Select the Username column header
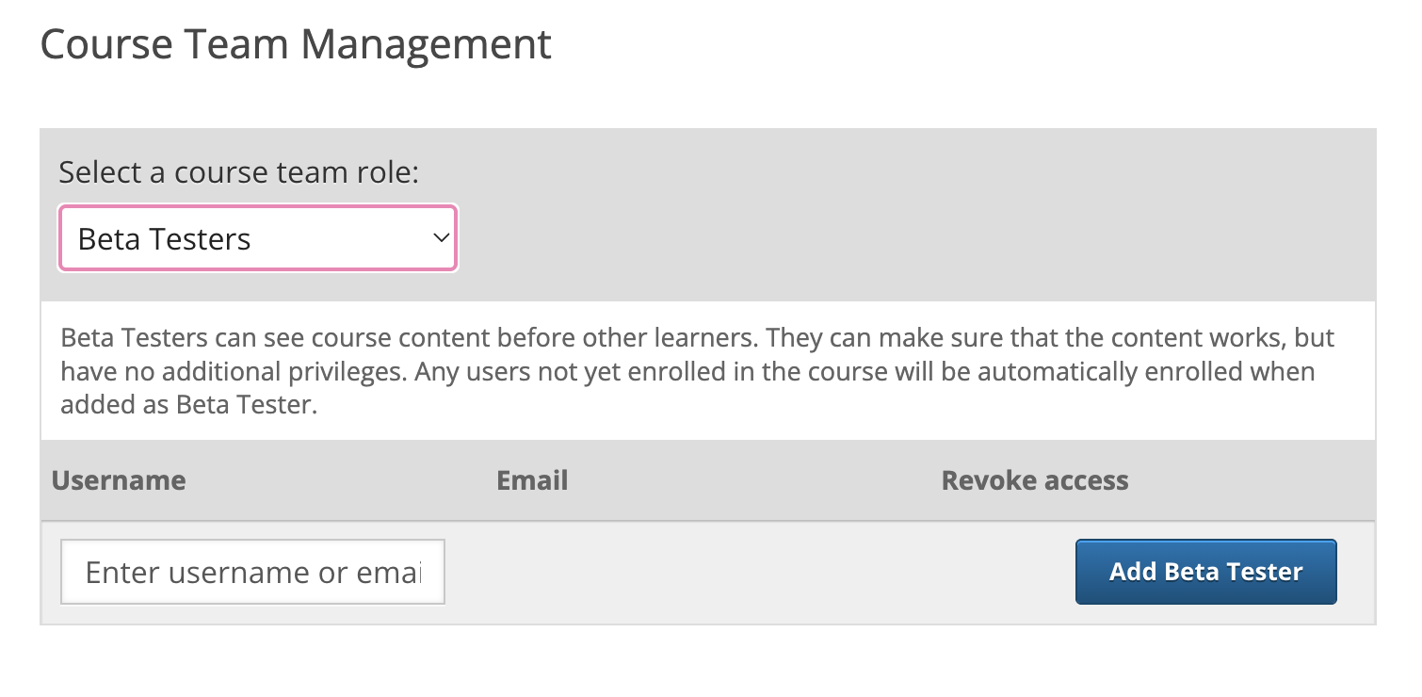 pyautogui.click(x=118, y=480)
